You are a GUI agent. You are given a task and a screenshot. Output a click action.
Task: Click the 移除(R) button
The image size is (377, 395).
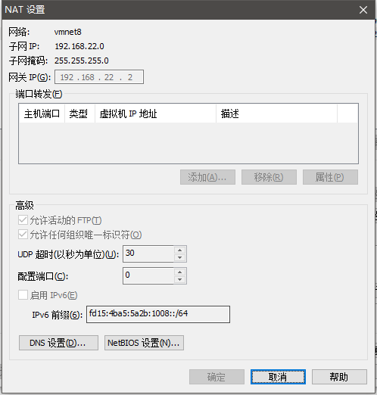tap(269, 177)
